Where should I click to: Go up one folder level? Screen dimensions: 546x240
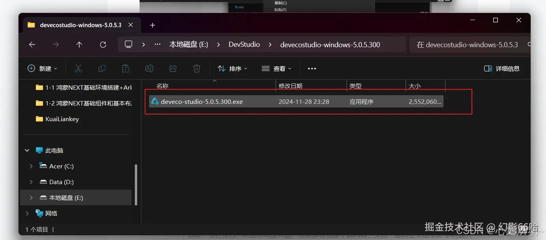coord(79,44)
